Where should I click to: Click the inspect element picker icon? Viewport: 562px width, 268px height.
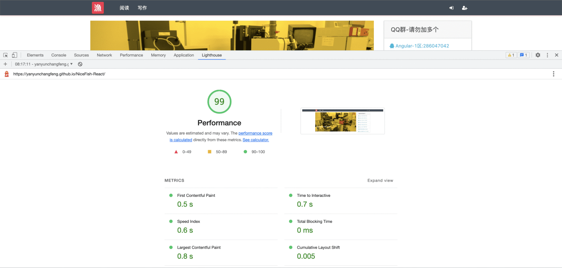(x=5, y=55)
